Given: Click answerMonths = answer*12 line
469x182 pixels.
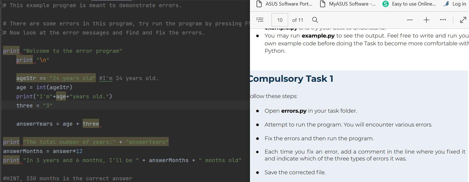Looking at the screenshot, I should (43, 151).
